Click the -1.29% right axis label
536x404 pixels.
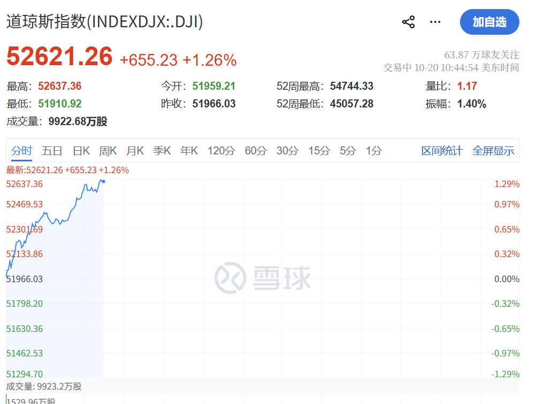tap(505, 374)
